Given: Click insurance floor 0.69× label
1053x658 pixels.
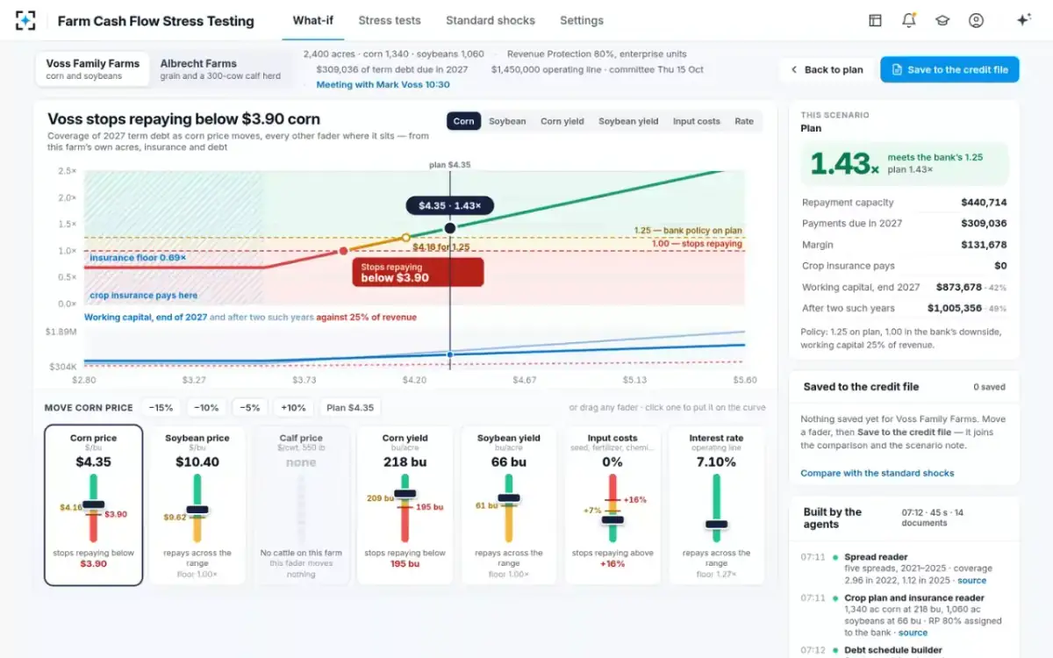Looking at the screenshot, I should [138, 258].
